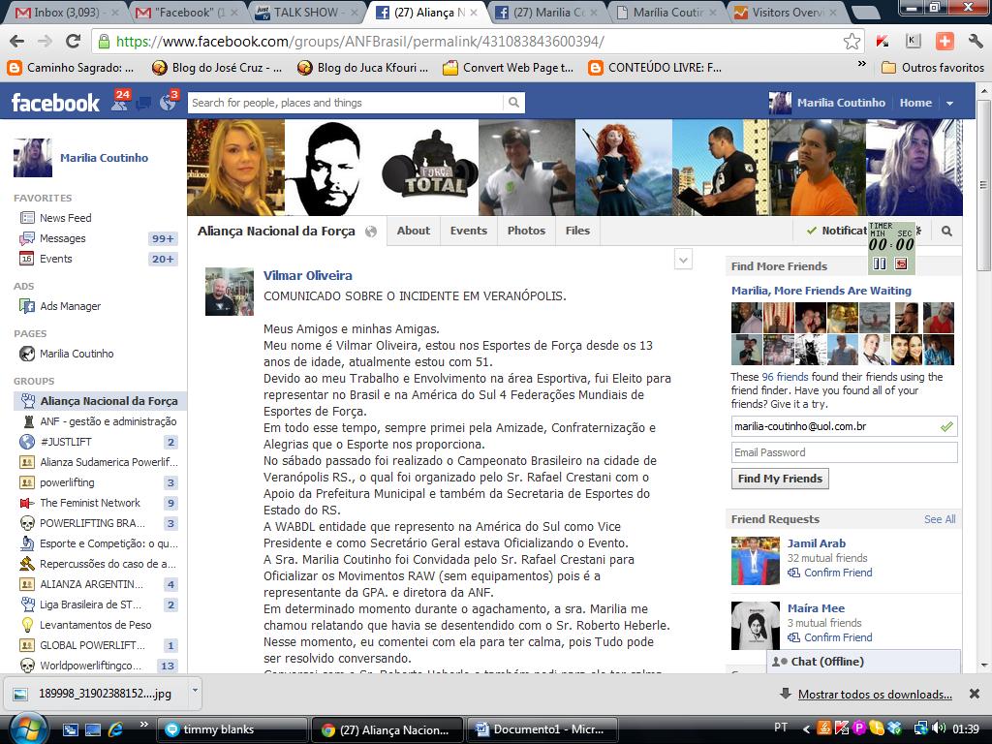Close the downloads bar
The image size is (992, 744).
975,694
